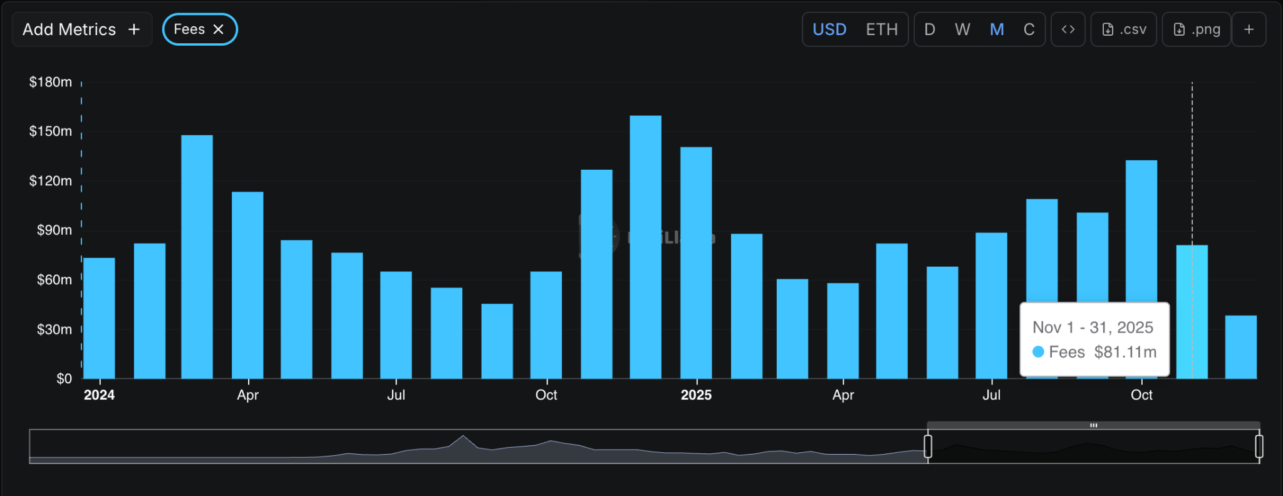This screenshot has height=496, width=1283.
Task: Select monthly (M) interval
Action: (x=997, y=29)
